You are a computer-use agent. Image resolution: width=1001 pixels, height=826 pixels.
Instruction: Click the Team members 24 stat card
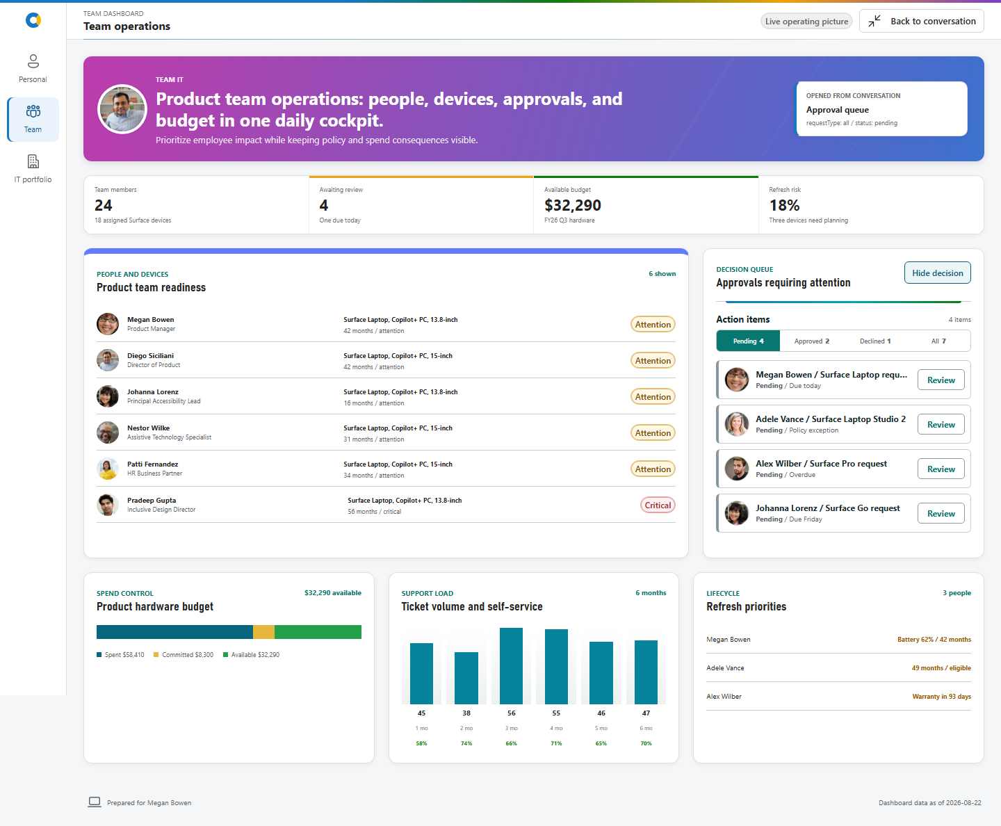pyautogui.click(x=196, y=205)
